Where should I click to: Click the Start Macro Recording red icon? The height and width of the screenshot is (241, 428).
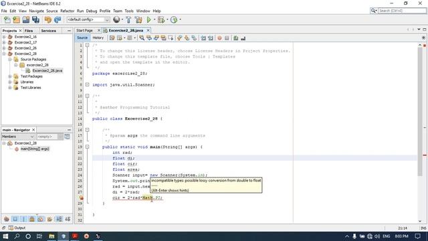coord(220,38)
